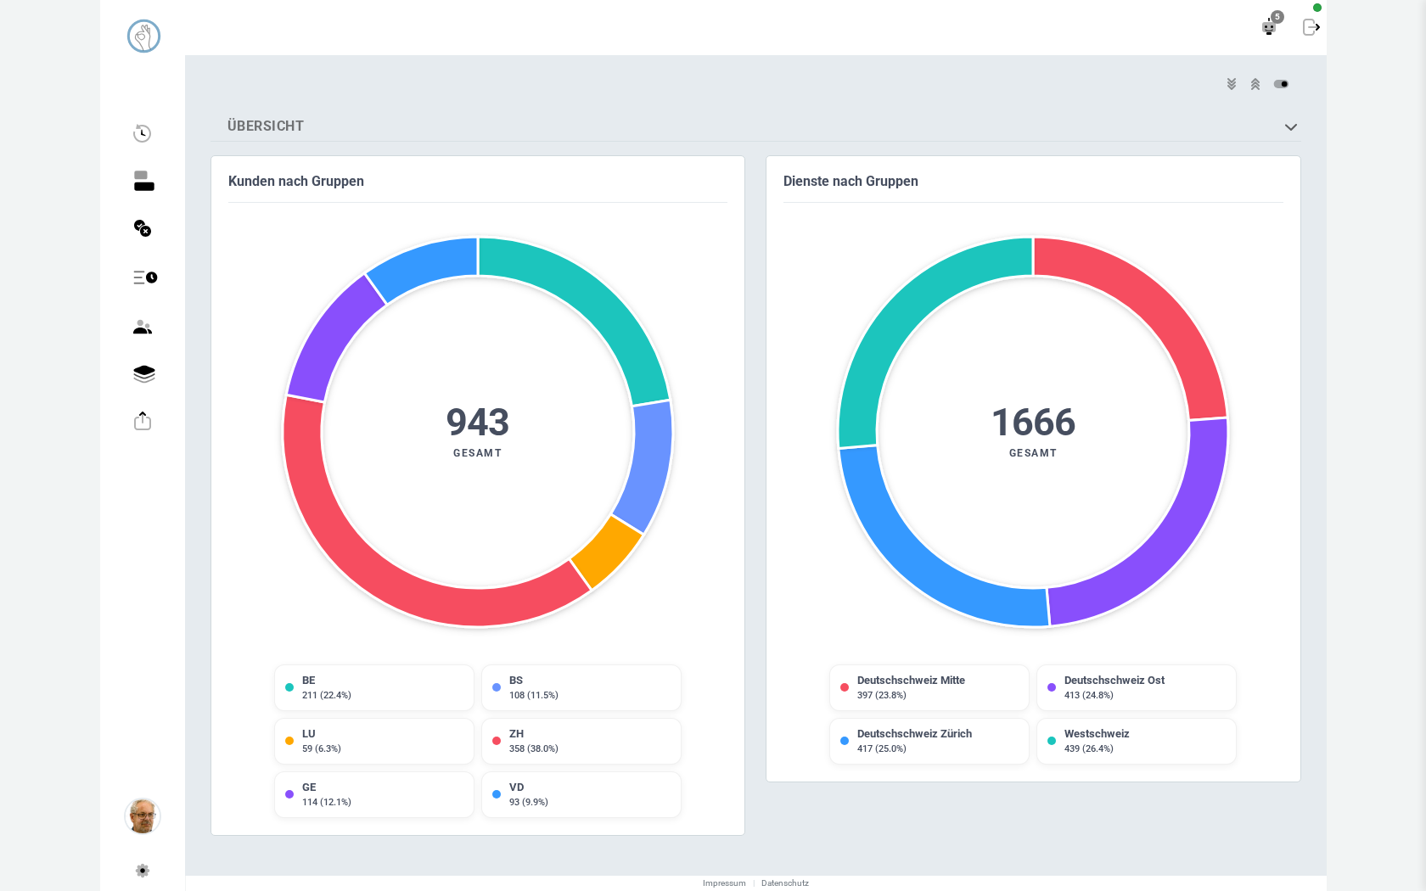This screenshot has width=1426, height=891.
Task: Toggle BS legend entry
Action: (x=581, y=687)
